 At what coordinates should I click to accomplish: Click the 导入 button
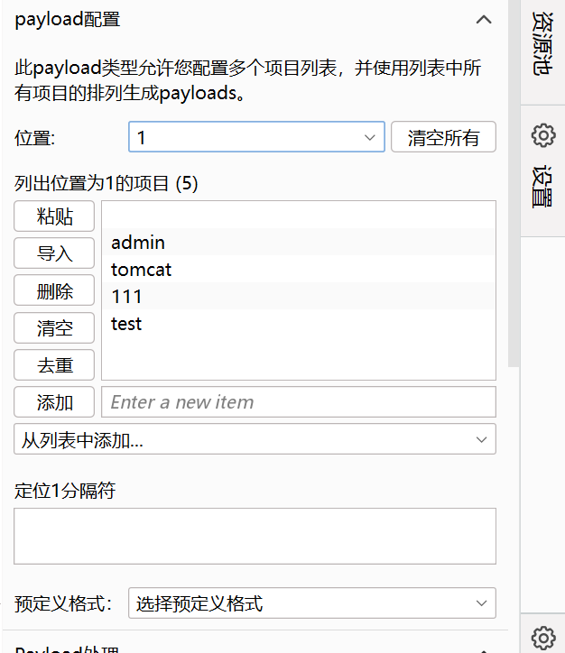[54, 253]
